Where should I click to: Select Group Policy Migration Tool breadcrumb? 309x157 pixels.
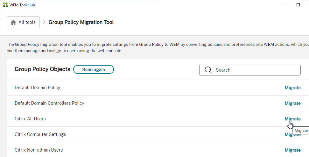click(x=81, y=22)
